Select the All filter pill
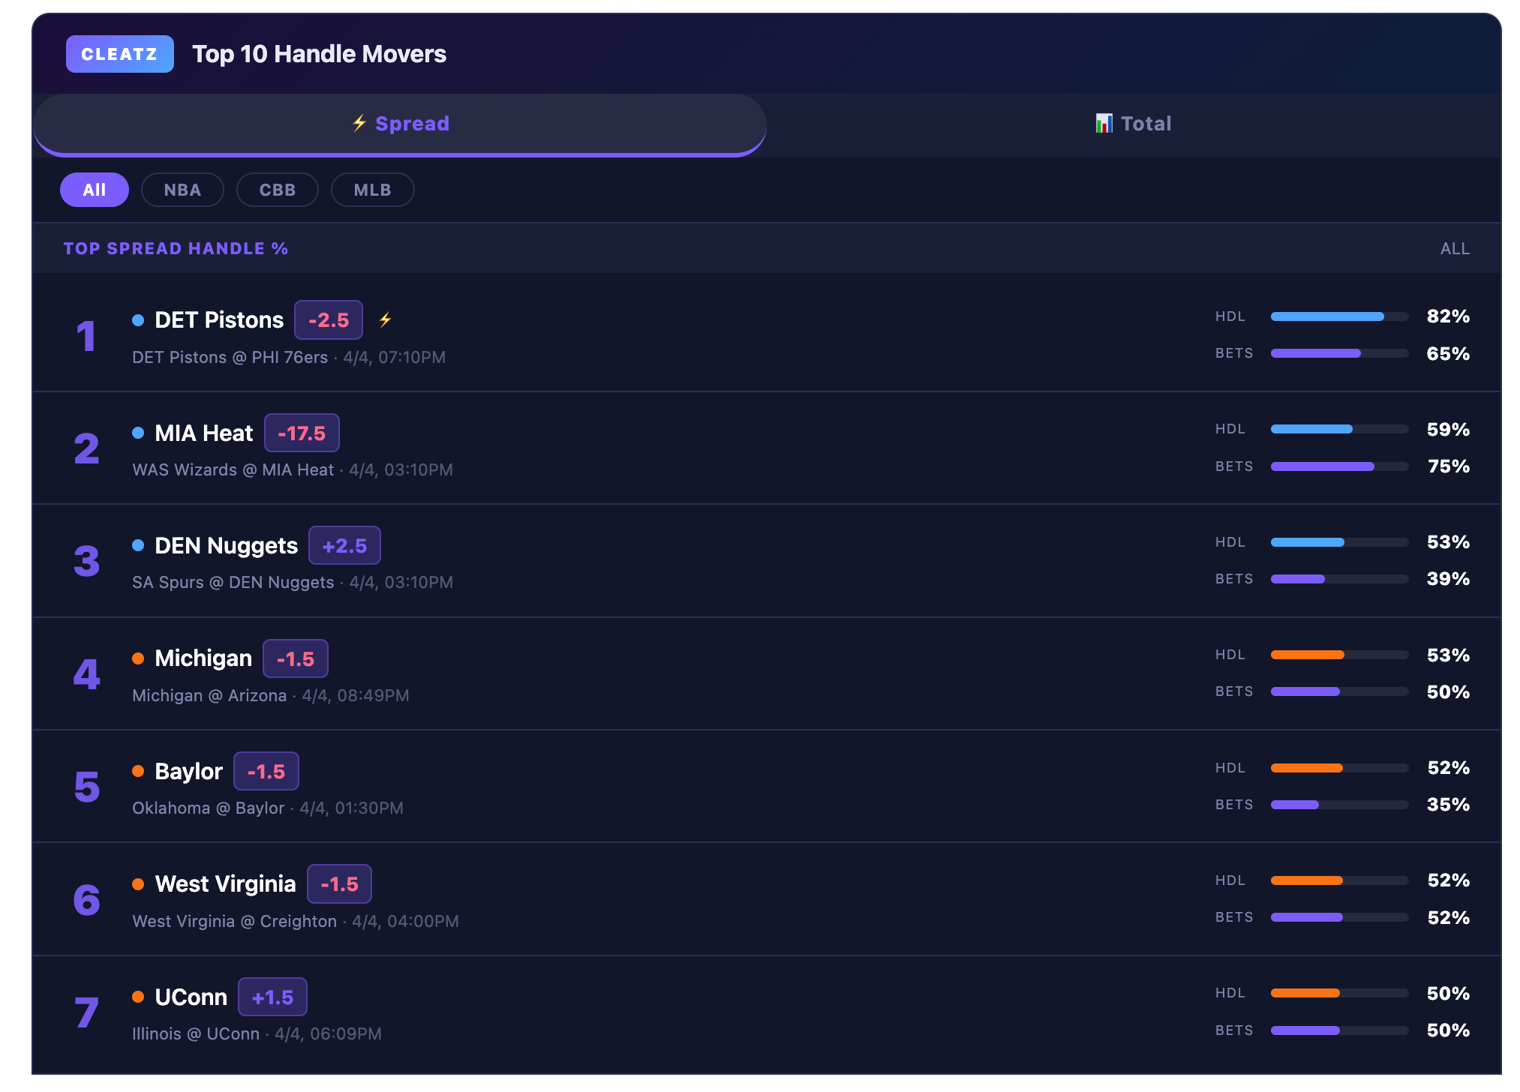This screenshot has height=1092, width=1520. [95, 190]
